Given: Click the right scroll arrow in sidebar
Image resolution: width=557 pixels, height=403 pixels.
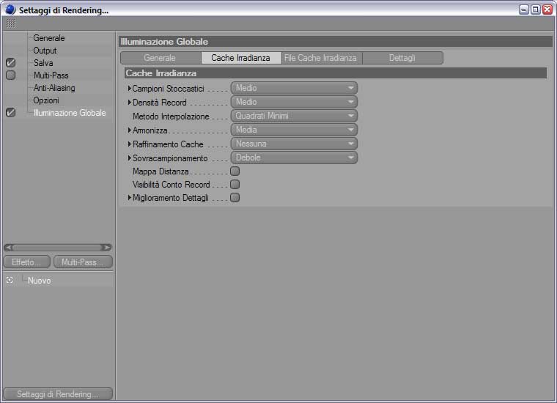Looking at the screenshot, I should (106, 248).
